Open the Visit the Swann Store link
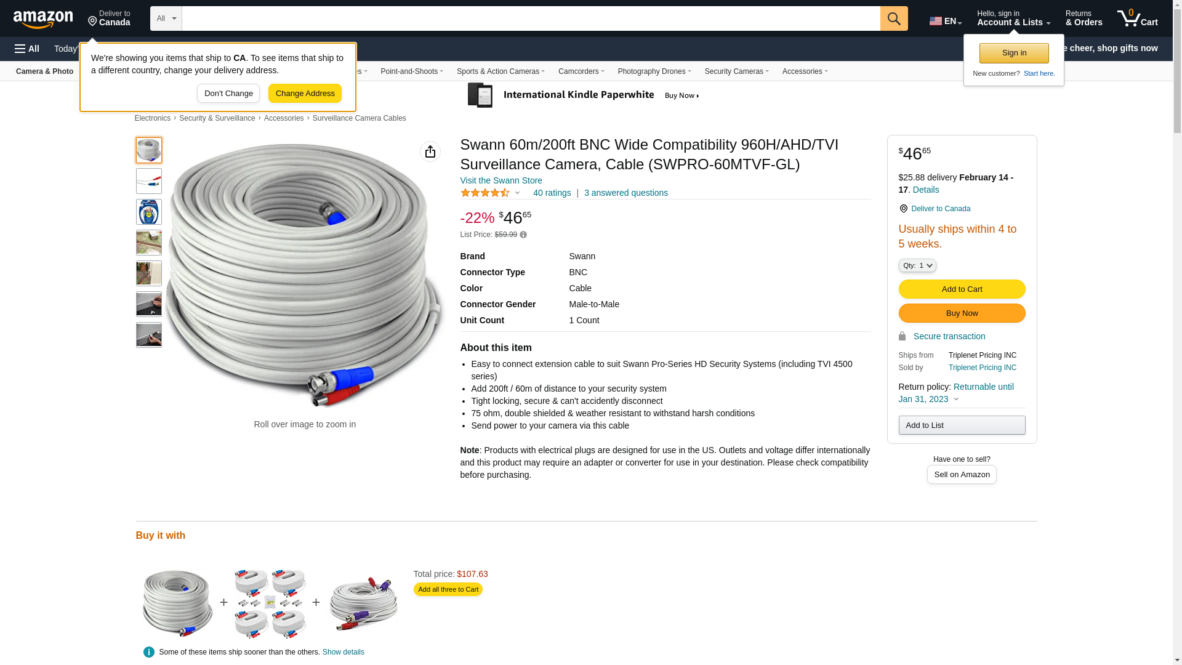1182x665 pixels. click(x=501, y=180)
